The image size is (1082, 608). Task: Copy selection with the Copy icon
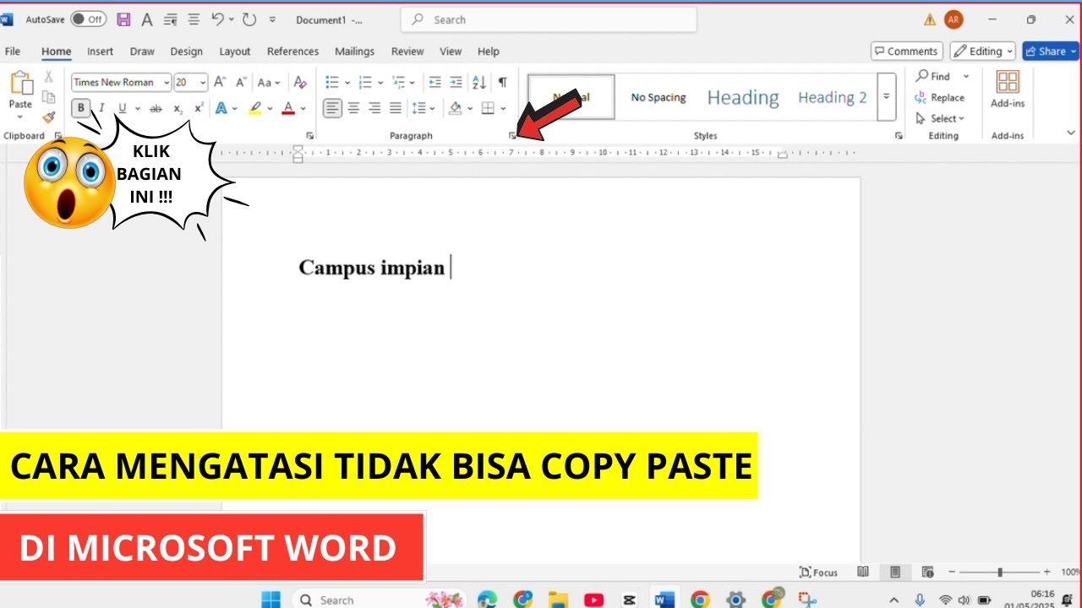click(x=49, y=98)
